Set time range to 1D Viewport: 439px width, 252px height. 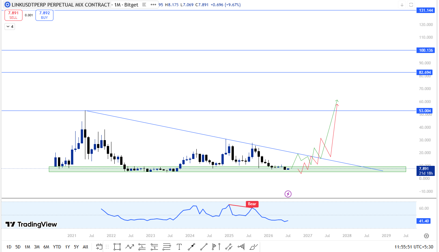pyautogui.click(x=9, y=247)
